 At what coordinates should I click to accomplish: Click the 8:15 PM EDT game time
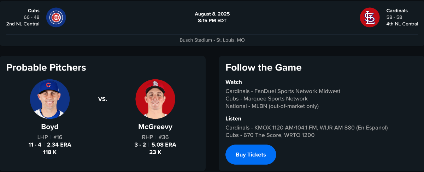coord(212,20)
